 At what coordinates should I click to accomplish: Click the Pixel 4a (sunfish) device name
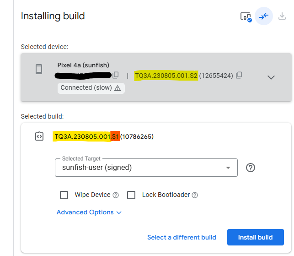83,65
